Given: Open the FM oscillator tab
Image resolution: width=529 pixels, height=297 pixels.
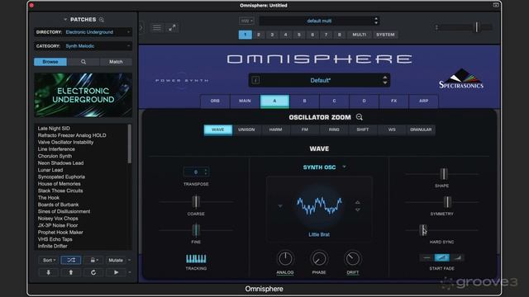Looking at the screenshot, I should coord(305,130).
